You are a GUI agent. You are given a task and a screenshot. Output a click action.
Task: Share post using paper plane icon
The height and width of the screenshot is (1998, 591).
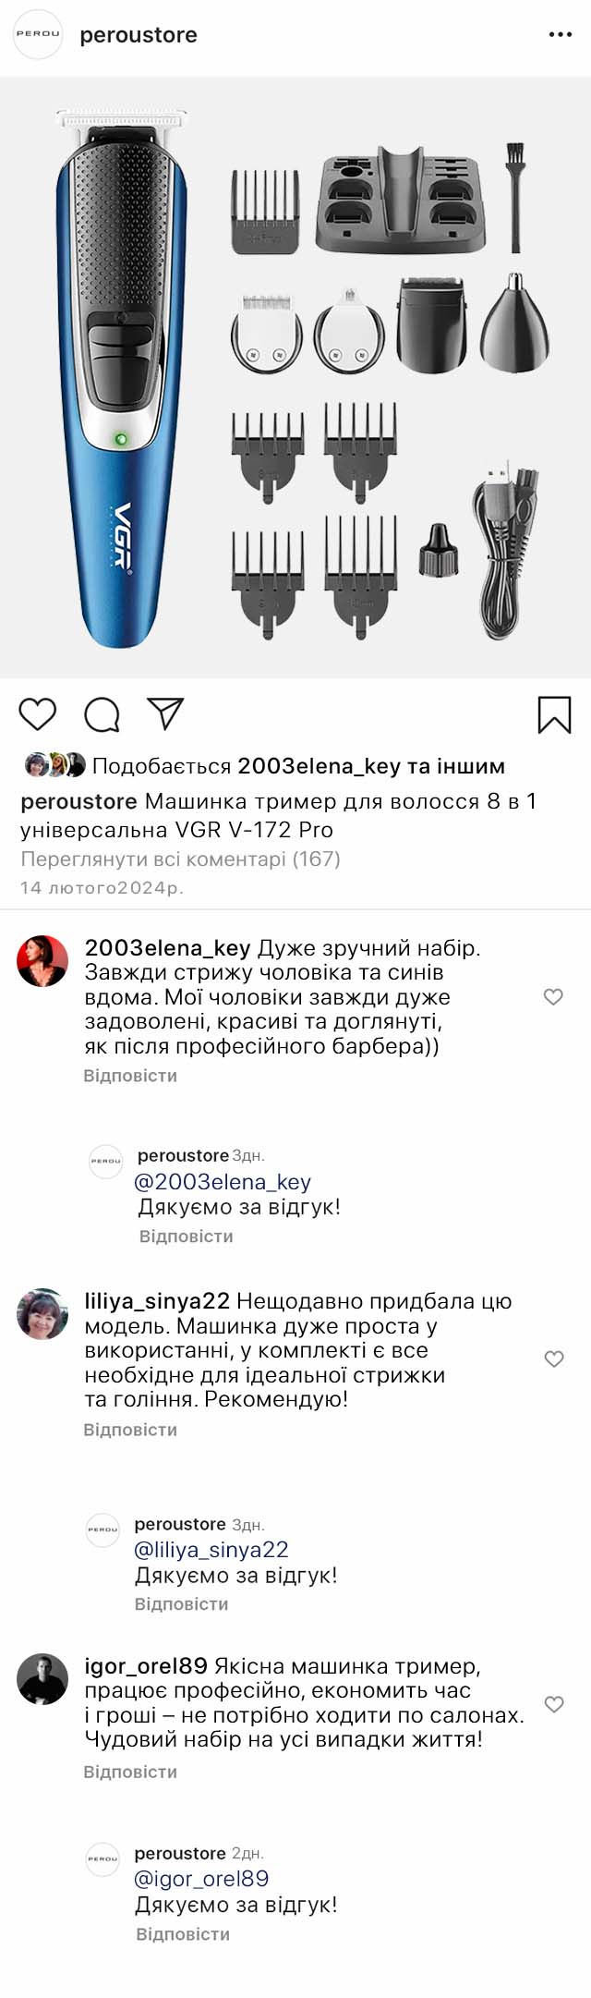[x=166, y=714]
